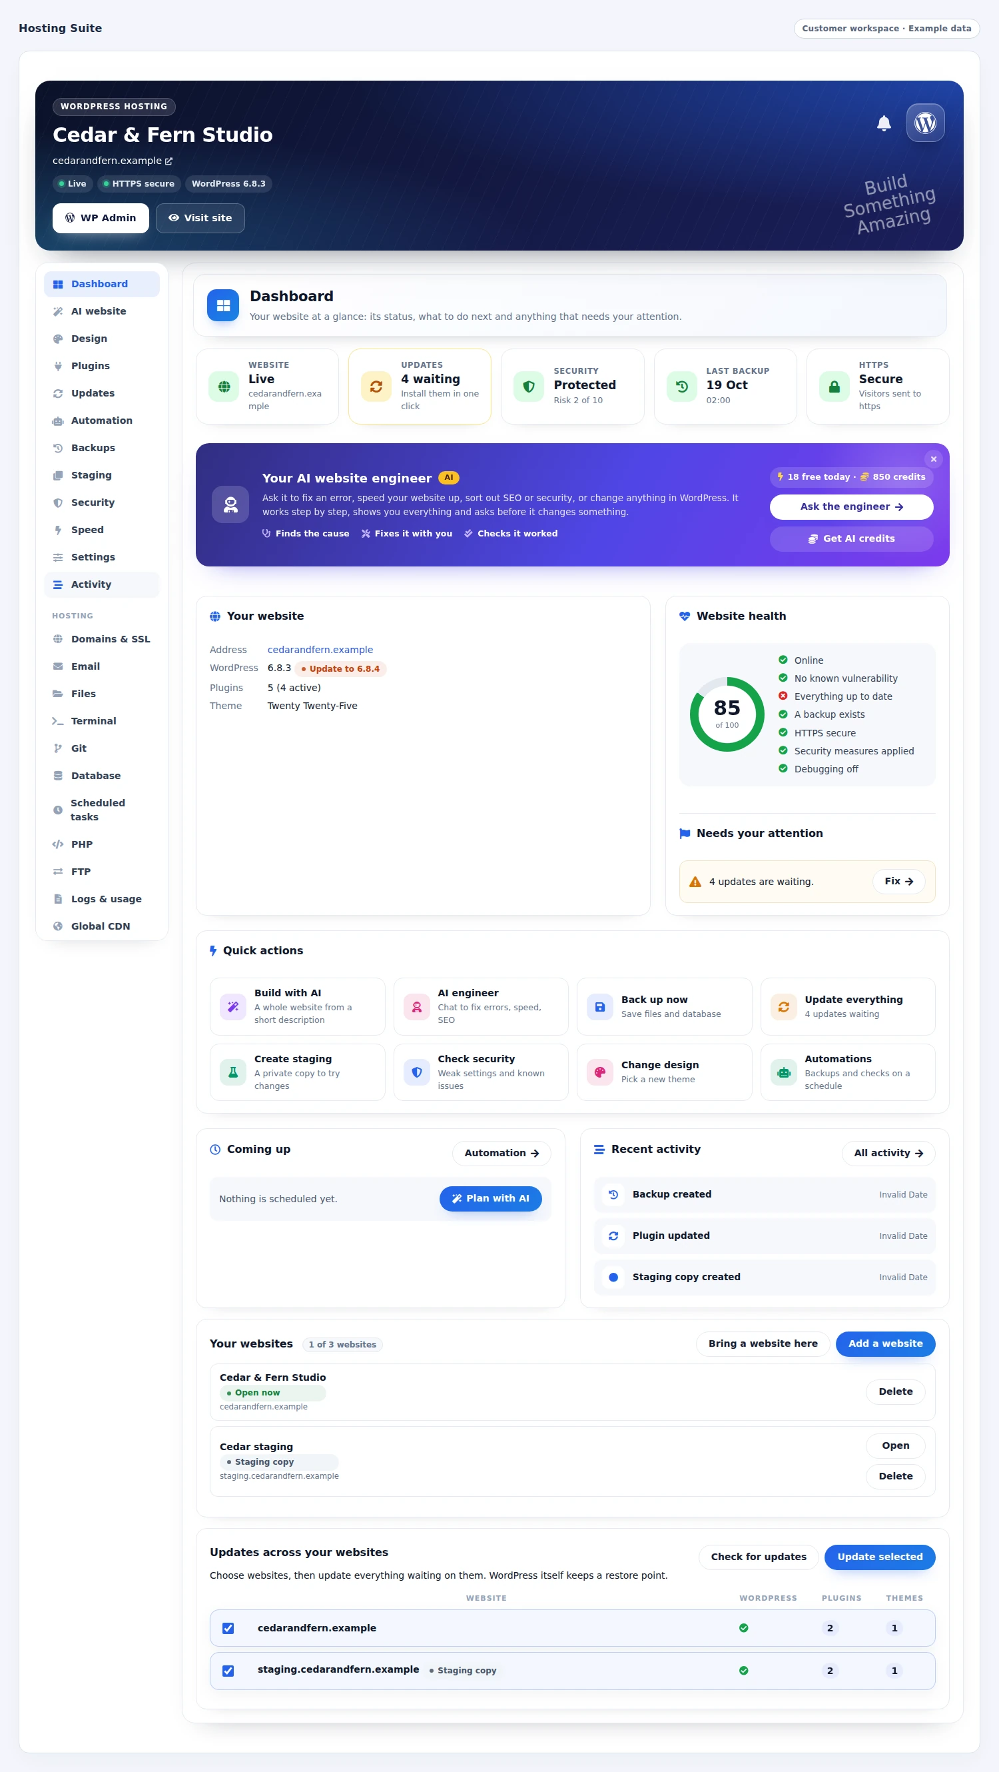
Task: Click the Fix button for waiting updates
Action: [898, 881]
